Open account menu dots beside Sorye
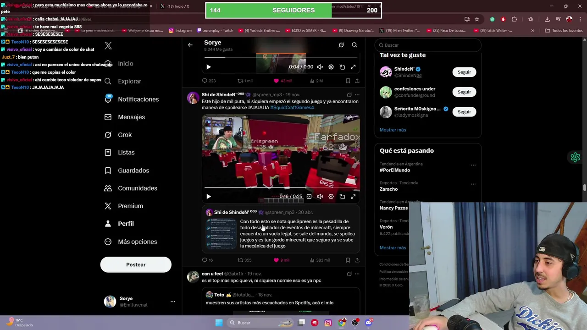The image size is (587, 330). 173,302
